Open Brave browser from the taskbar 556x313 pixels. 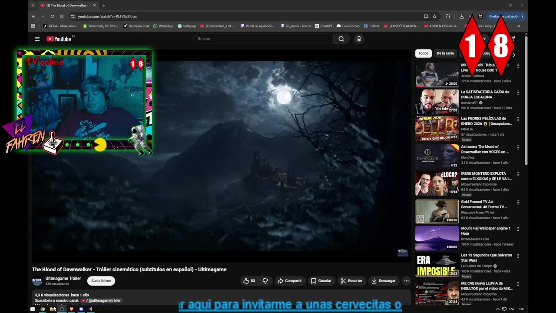click(71, 309)
